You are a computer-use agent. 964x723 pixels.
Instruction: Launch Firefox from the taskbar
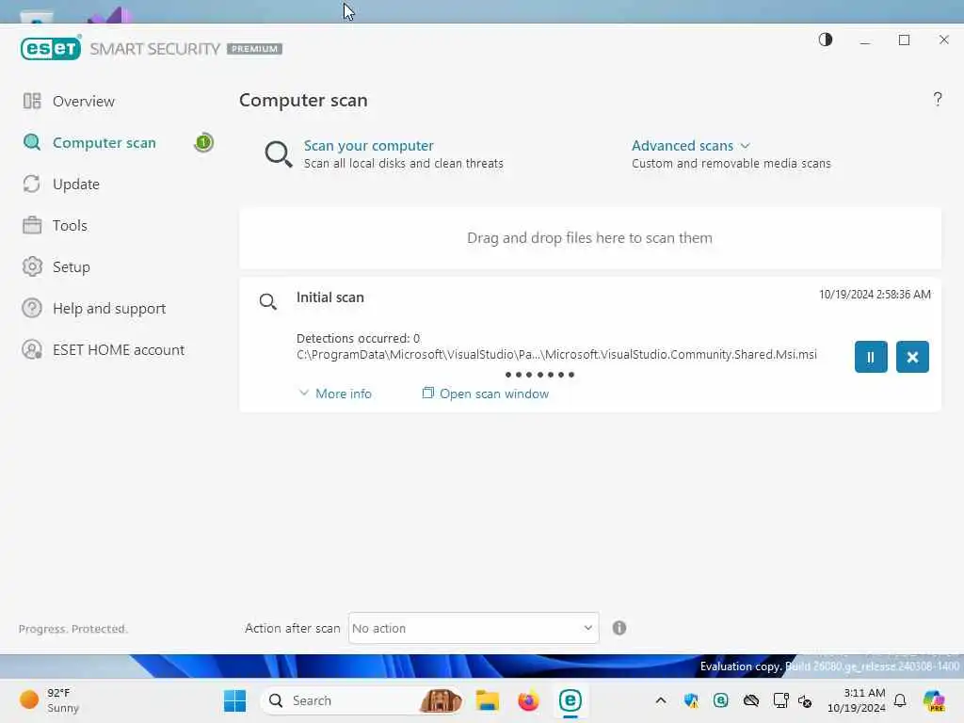[x=528, y=700]
